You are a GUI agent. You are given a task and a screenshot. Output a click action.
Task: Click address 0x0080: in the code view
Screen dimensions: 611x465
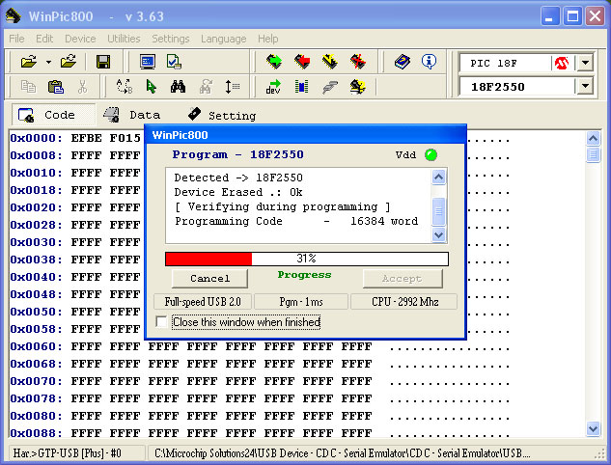coord(37,416)
